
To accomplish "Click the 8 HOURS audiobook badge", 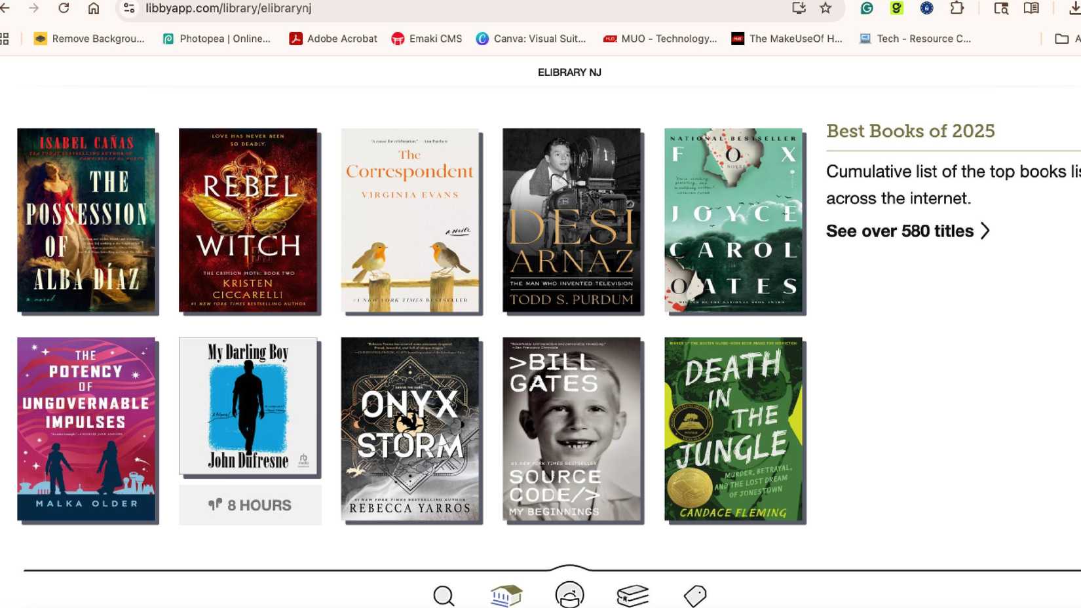I will (250, 505).
